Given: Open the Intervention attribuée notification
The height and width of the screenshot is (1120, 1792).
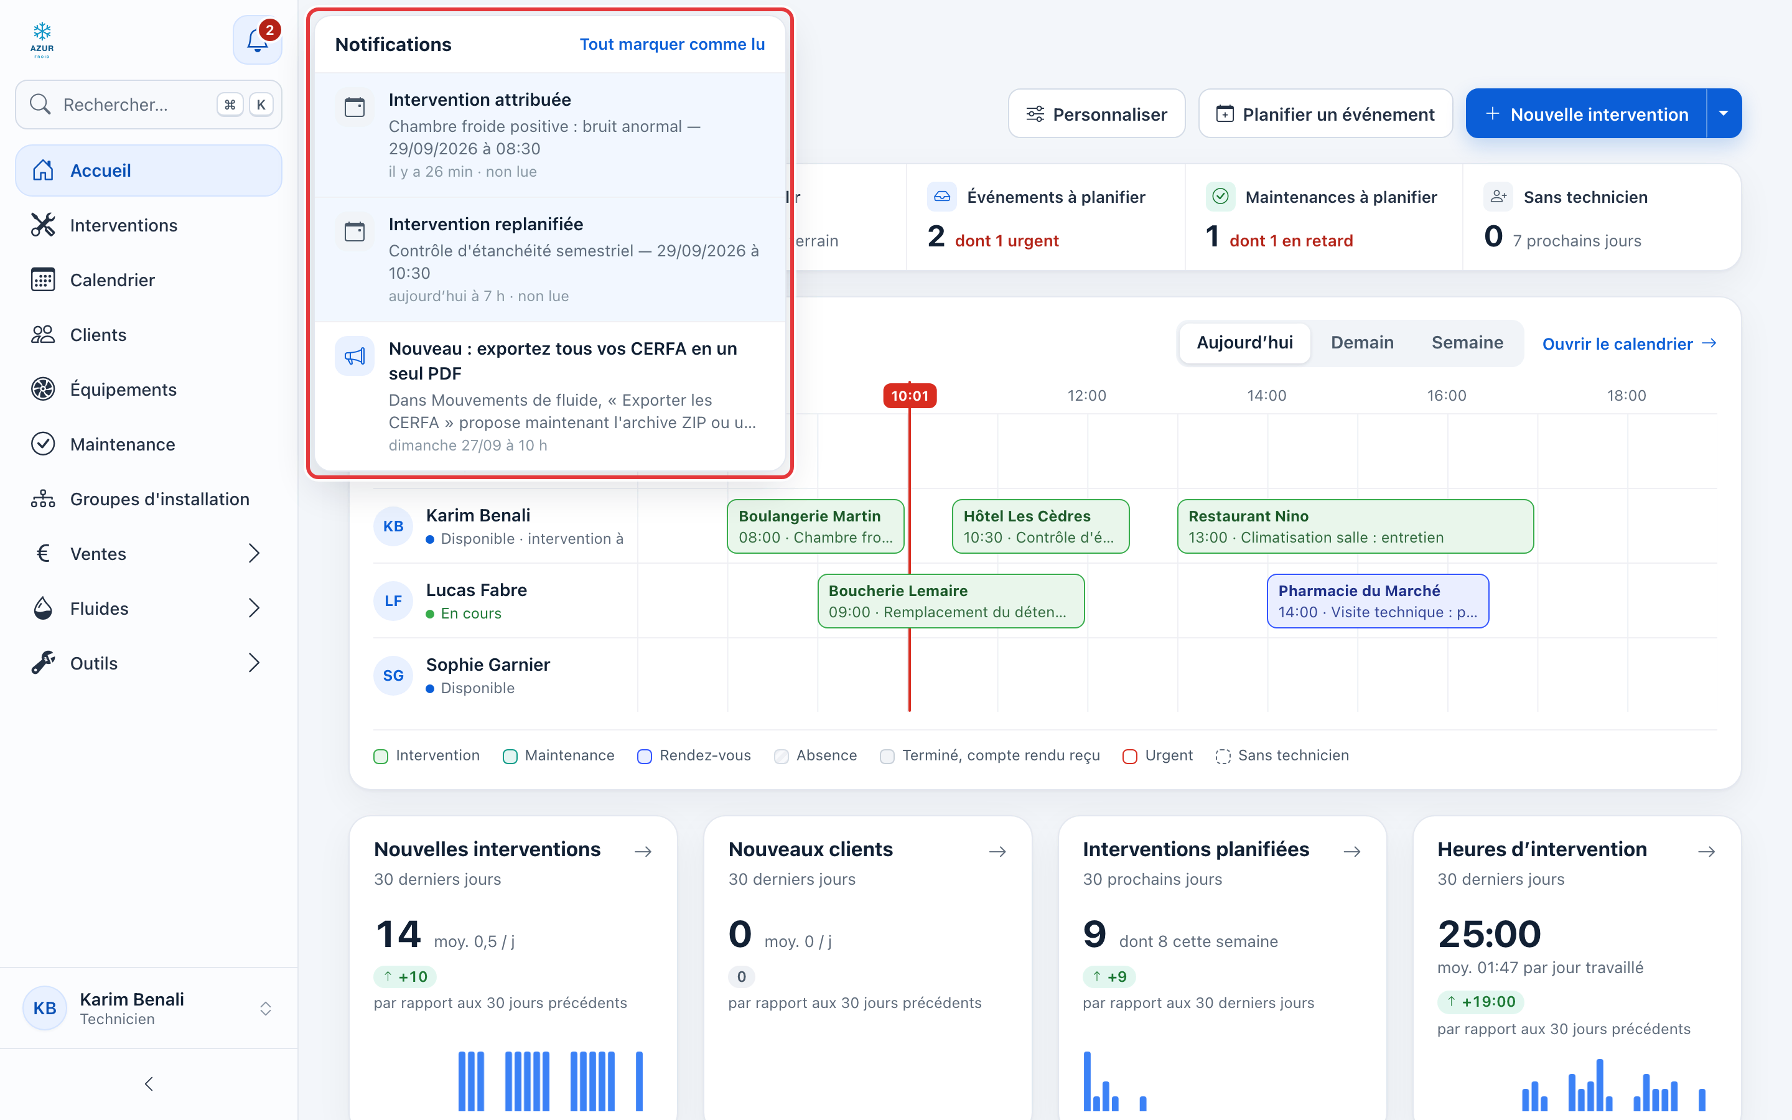Looking at the screenshot, I should (549, 135).
